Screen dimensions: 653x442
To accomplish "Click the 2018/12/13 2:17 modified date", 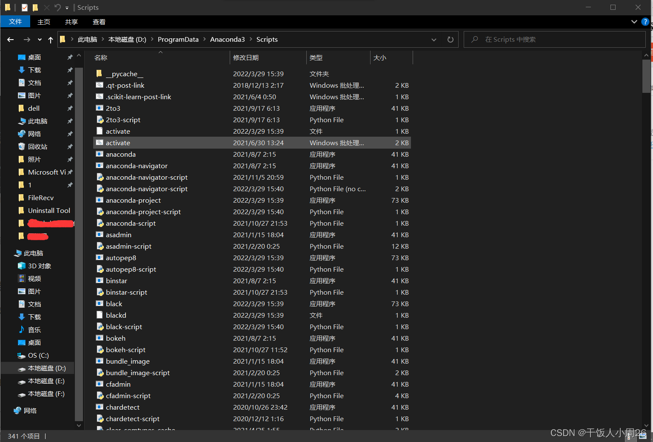I will tap(258, 85).
